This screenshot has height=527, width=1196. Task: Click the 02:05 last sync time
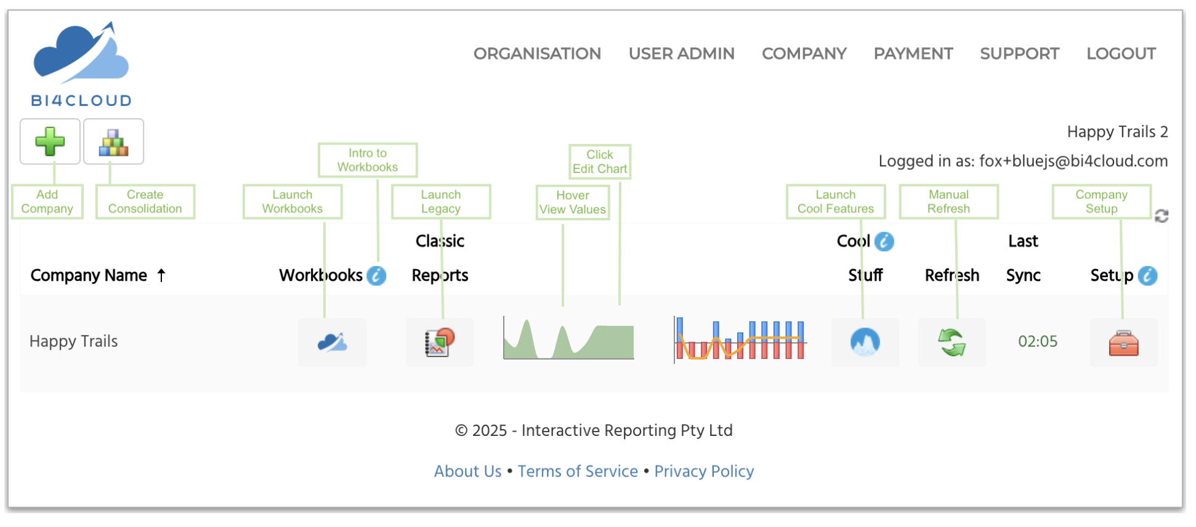click(x=1038, y=341)
